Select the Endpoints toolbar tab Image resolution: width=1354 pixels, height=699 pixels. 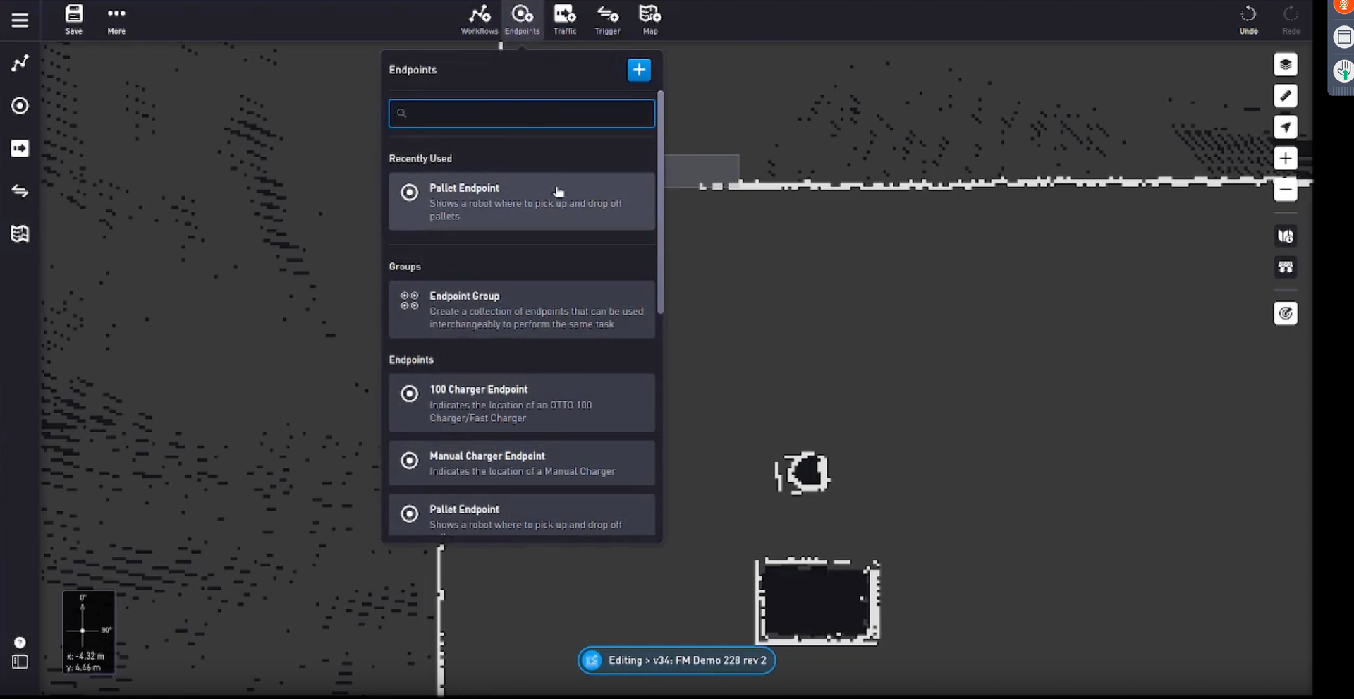(523, 20)
